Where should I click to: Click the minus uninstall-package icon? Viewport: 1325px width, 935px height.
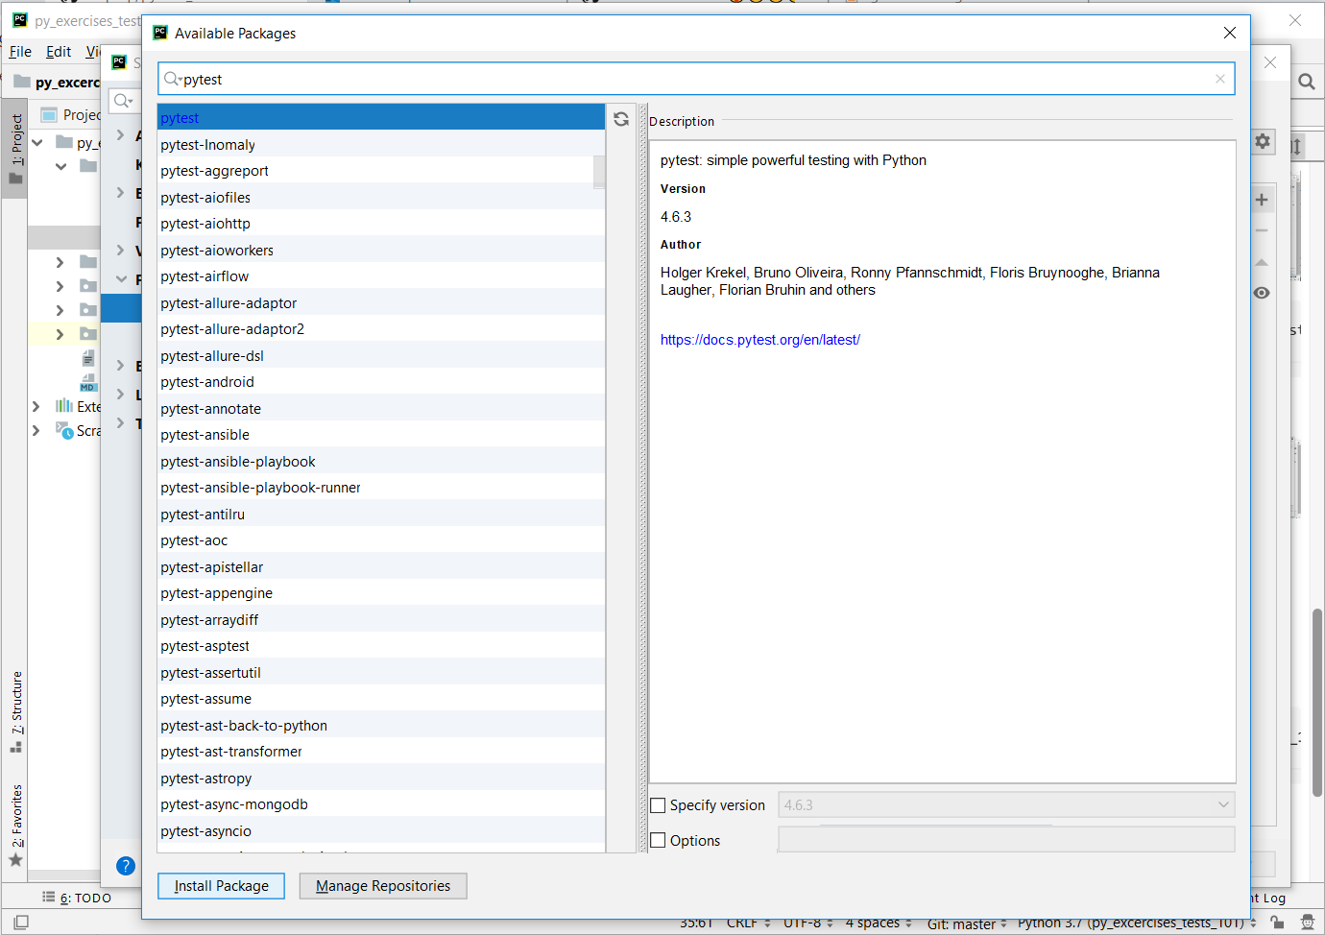pos(1262,230)
